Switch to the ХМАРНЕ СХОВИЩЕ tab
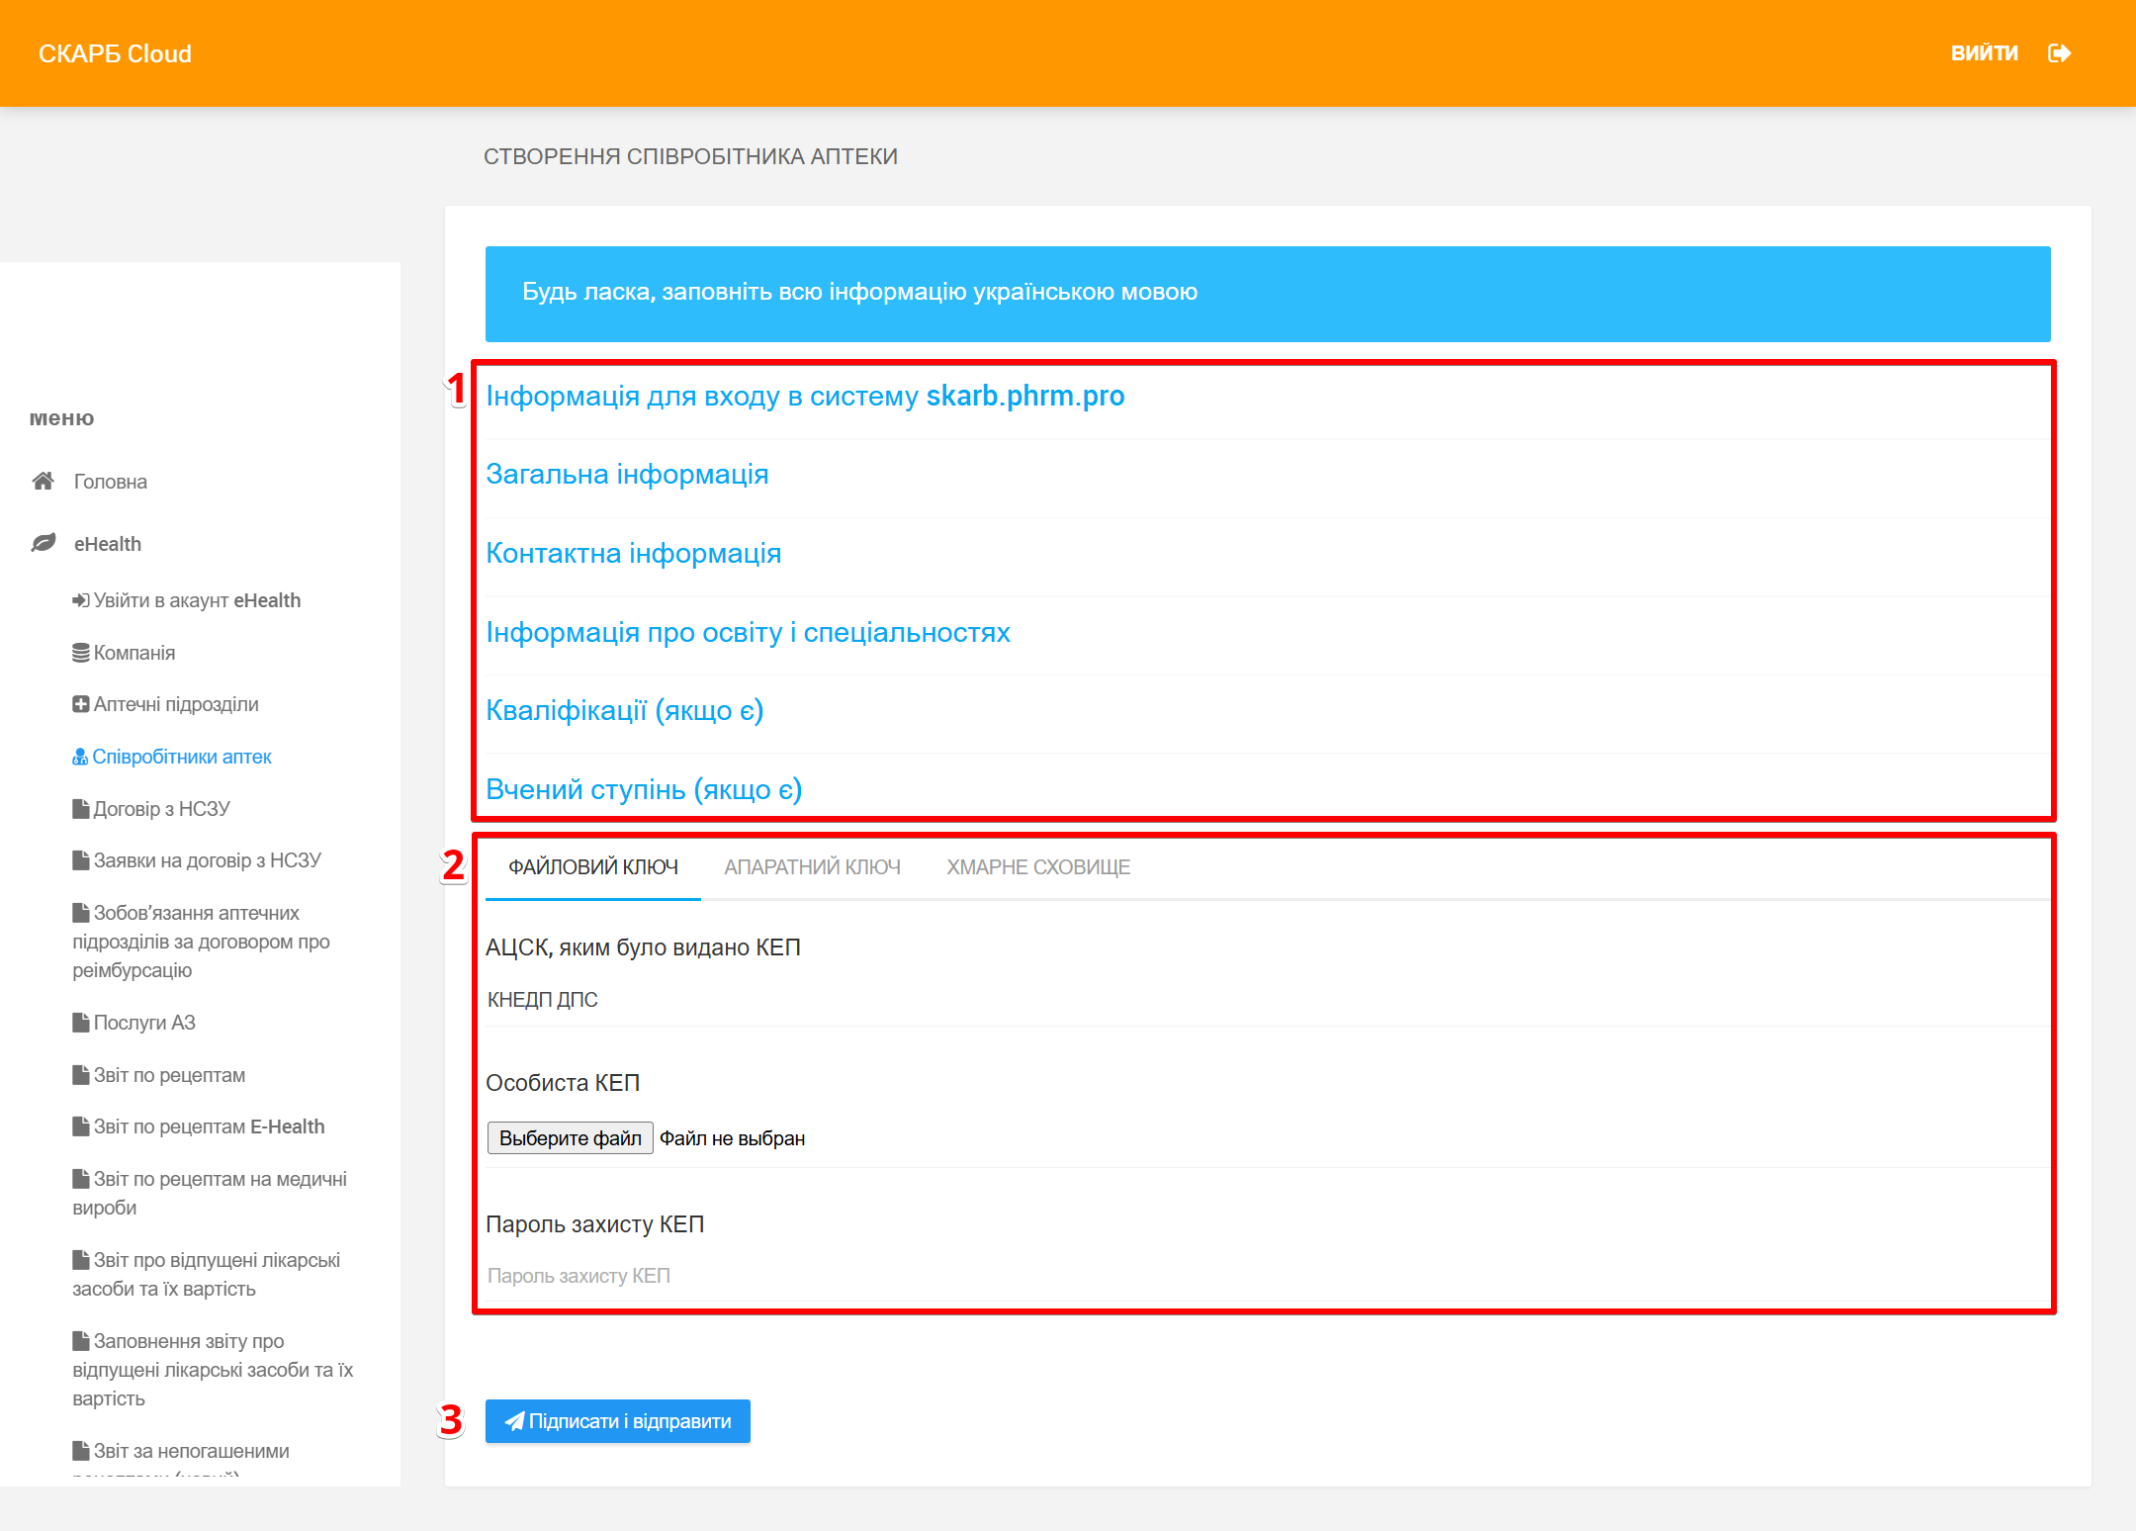The image size is (2136, 1531). click(x=1037, y=867)
